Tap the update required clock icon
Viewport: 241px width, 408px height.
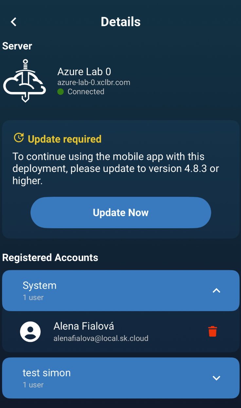pyautogui.click(x=19, y=138)
